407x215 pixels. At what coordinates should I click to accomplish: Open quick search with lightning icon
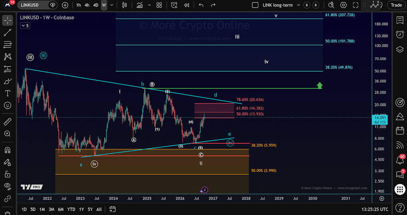(331, 5)
